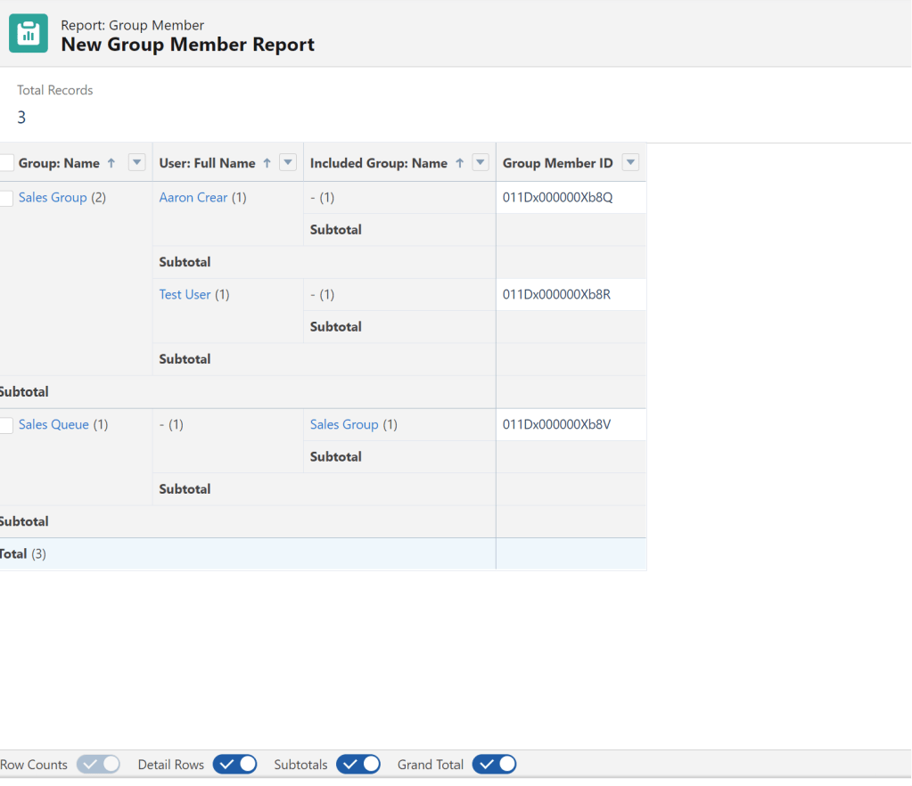
Task: Click sort arrow on Group: Name column
Action: (x=111, y=163)
